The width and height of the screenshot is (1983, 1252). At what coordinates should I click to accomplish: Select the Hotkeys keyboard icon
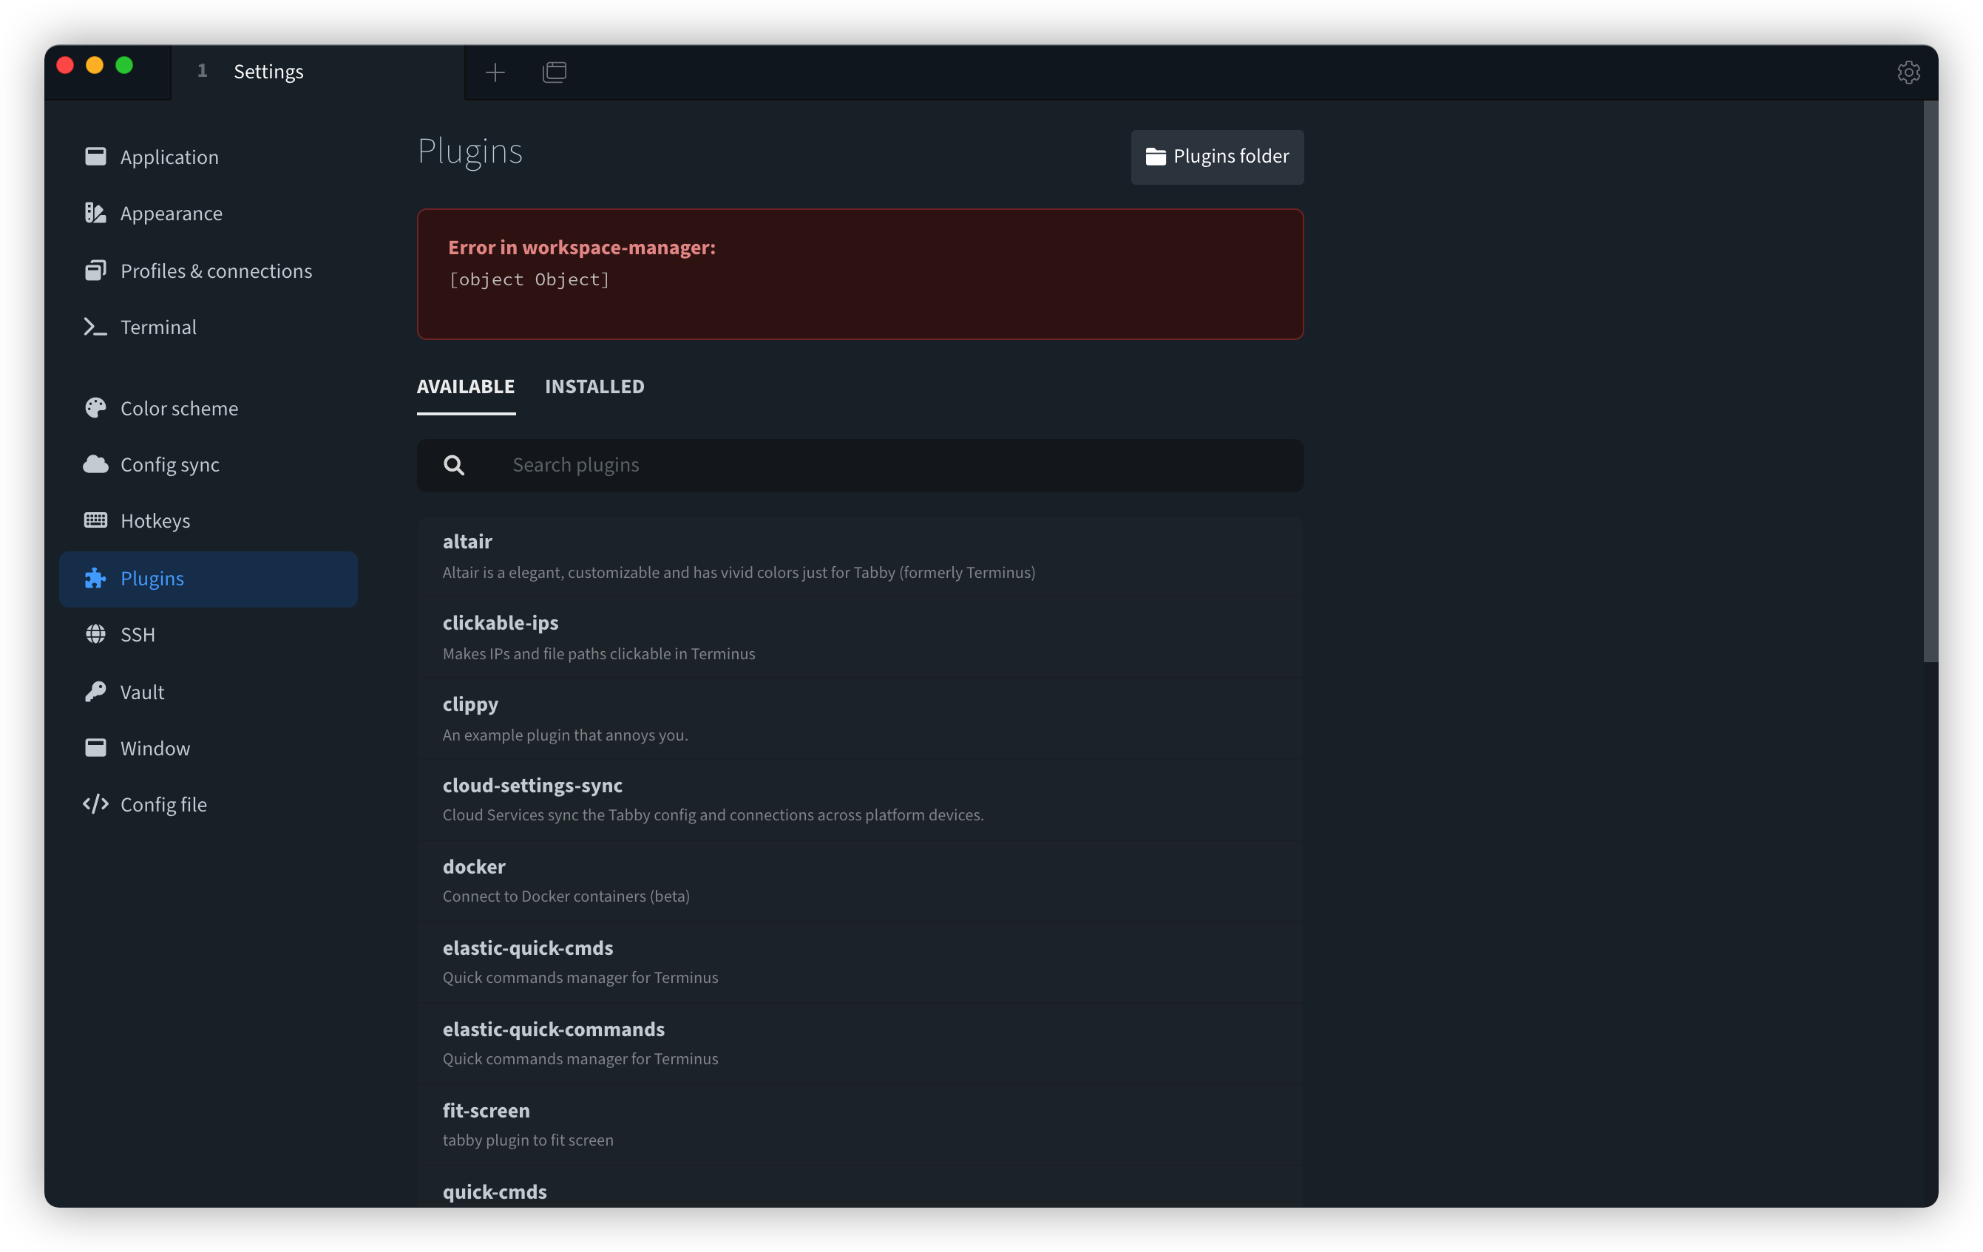point(95,520)
